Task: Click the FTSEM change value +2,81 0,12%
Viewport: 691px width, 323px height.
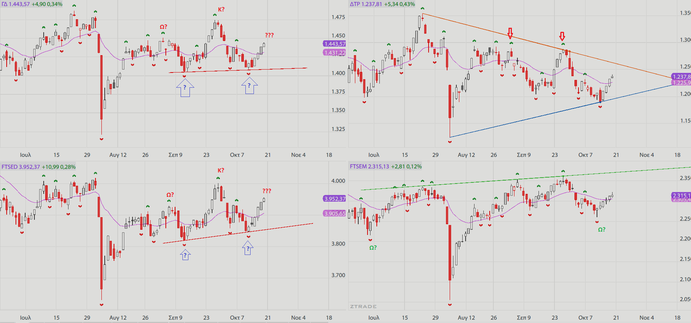Action: [406, 166]
